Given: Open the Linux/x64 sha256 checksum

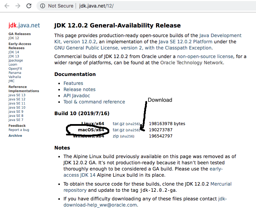Looking at the screenshot, I should coord(133,124).
